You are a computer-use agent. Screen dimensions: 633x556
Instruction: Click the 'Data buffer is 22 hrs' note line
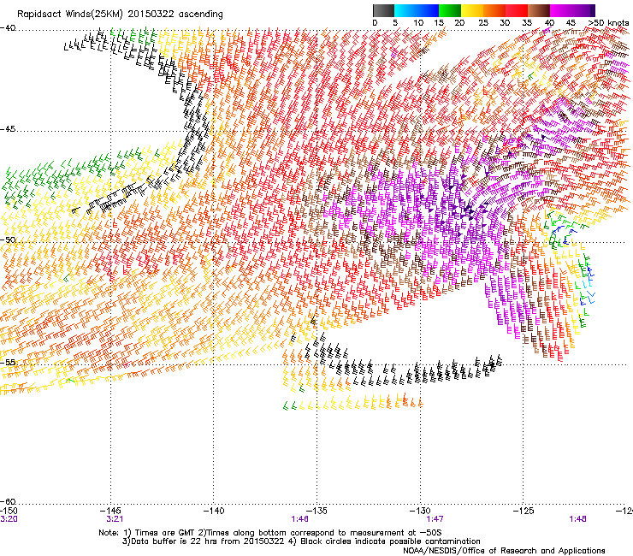coord(301,541)
